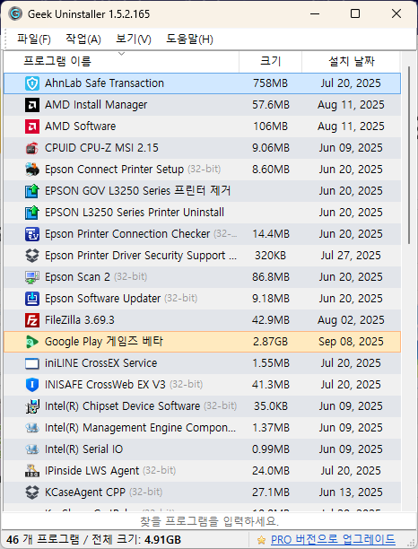Select the Epson Scan 2 icon
418x549 pixels.
click(x=32, y=277)
